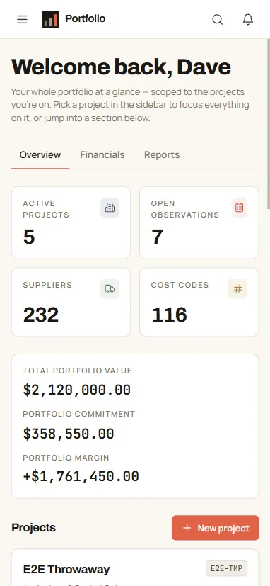Click the page vertical scrollbar thumb
Viewport: 270px width, 586px height.
point(269,123)
